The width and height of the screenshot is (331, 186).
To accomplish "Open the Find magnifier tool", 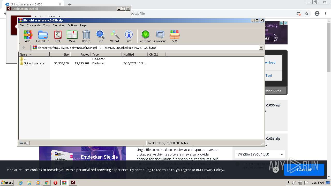I will click(100, 36).
